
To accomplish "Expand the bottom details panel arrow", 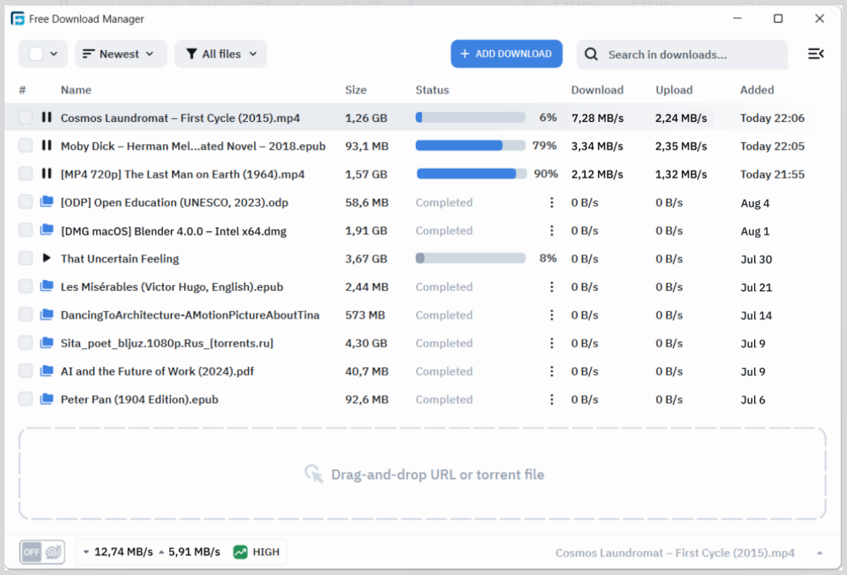I will tap(819, 553).
